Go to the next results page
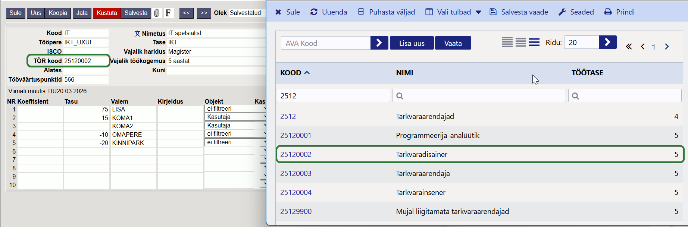 coord(667,47)
